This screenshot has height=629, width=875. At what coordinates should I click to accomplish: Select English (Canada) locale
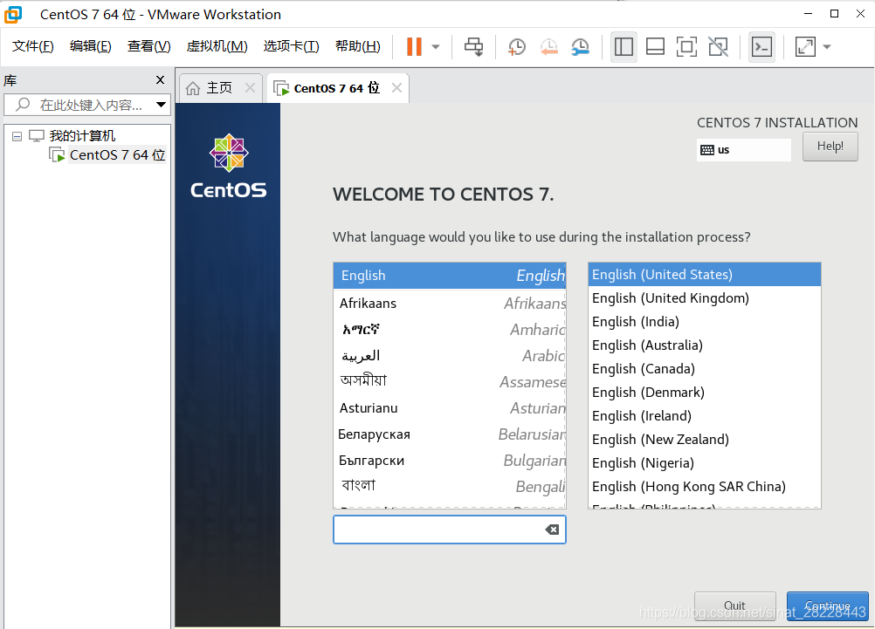click(x=704, y=369)
